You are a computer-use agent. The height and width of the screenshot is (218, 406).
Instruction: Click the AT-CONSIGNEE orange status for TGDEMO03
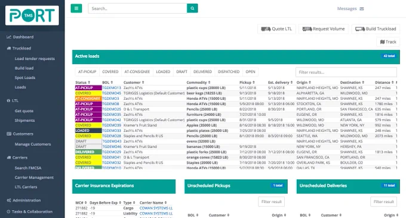coord(88,99)
